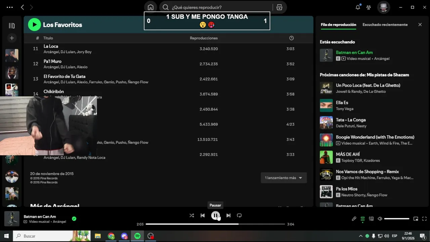Adjust the volume slider
Image resolution: width=430 pixels, height=242 pixels.
point(397,219)
